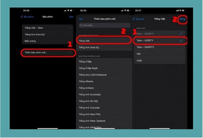Tap battery icon in 20:27 phone status bar
203x138 pixels.
[184, 10]
